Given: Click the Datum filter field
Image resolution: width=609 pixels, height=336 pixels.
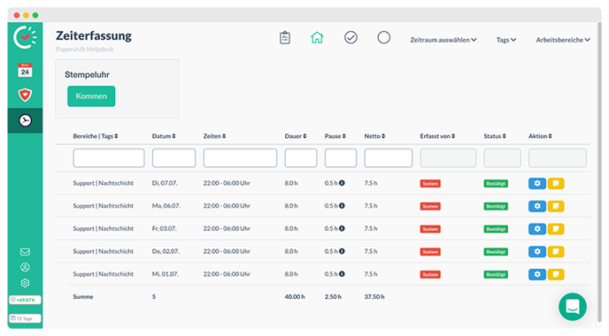Looking at the screenshot, I should (174, 158).
